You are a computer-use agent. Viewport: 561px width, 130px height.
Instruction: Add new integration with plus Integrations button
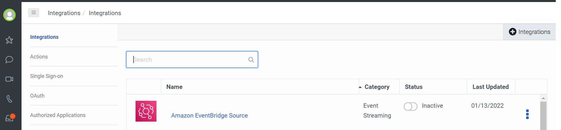[x=529, y=32]
